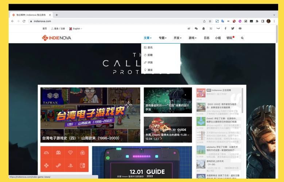Click the WeChat social icon

[x=196, y=29]
